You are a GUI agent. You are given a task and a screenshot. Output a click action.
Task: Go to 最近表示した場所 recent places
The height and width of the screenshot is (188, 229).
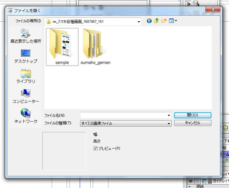tap(26, 36)
